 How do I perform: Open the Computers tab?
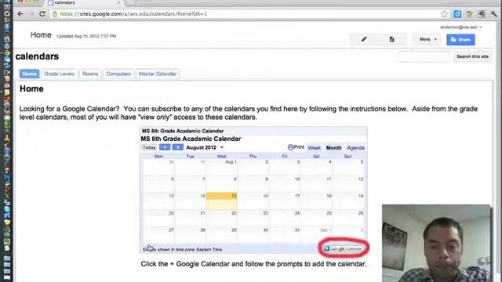pyautogui.click(x=118, y=74)
